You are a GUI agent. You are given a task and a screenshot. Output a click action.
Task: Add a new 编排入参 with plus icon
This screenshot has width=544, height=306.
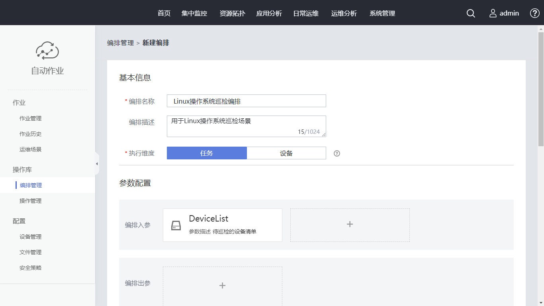pos(350,225)
